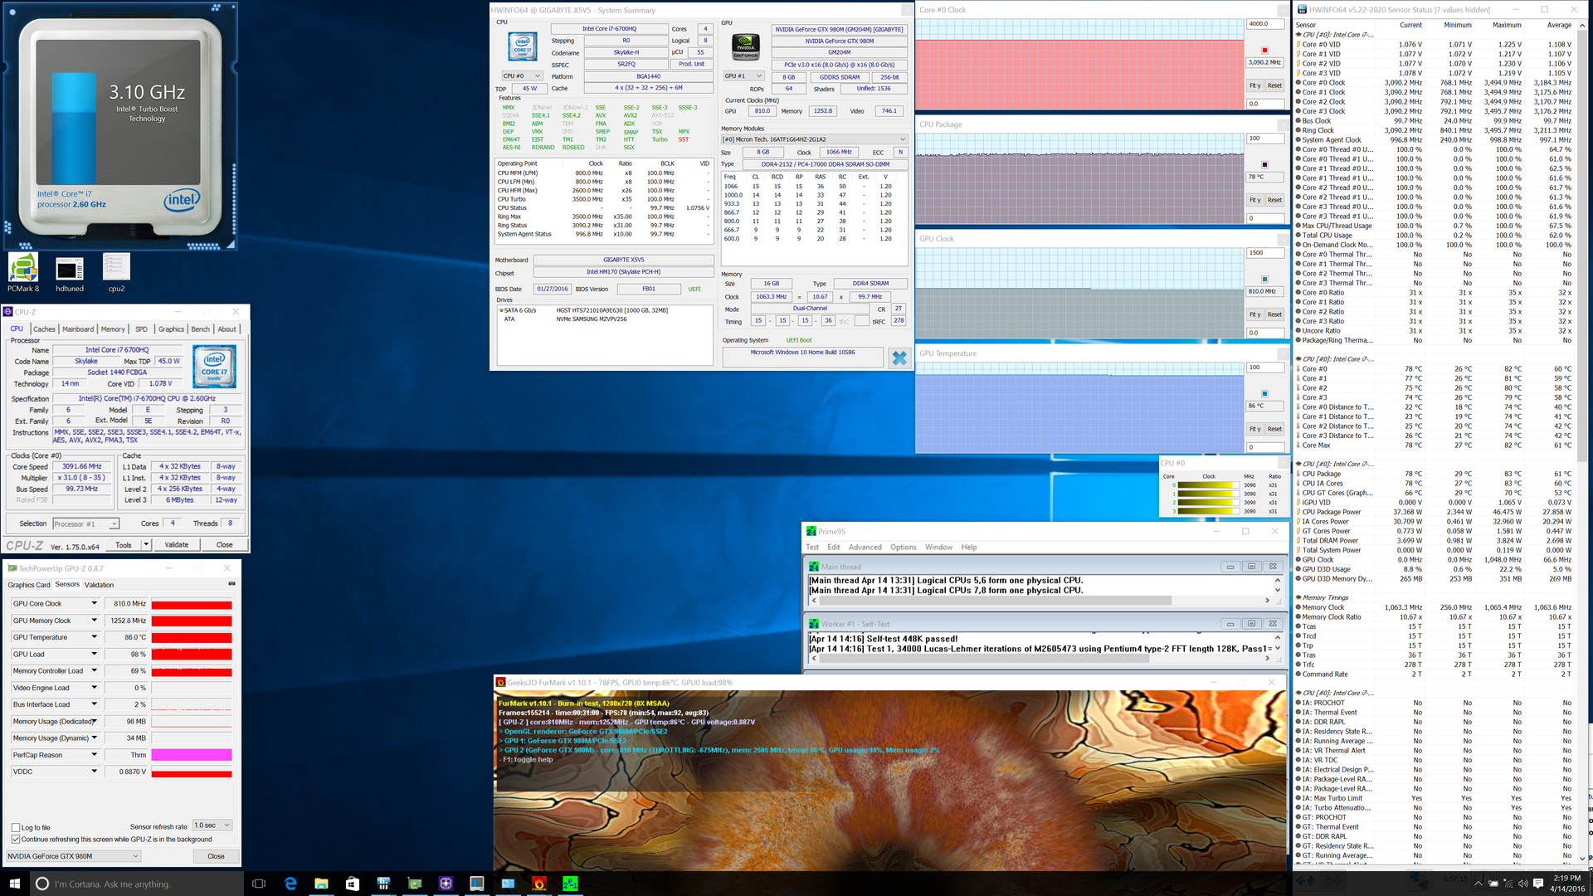Click the Validate button in CPU-Z

click(x=177, y=545)
